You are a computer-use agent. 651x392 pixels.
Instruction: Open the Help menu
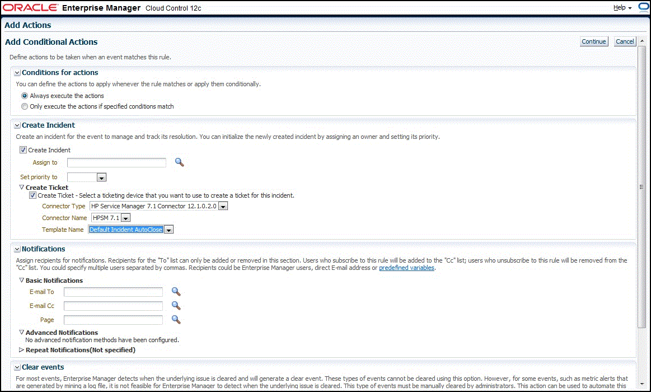pyautogui.click(x=622, y=7)
